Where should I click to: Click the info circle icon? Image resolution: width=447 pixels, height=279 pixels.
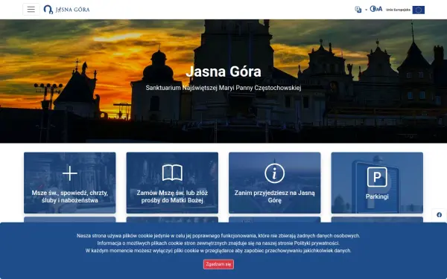tap(274, 173)
